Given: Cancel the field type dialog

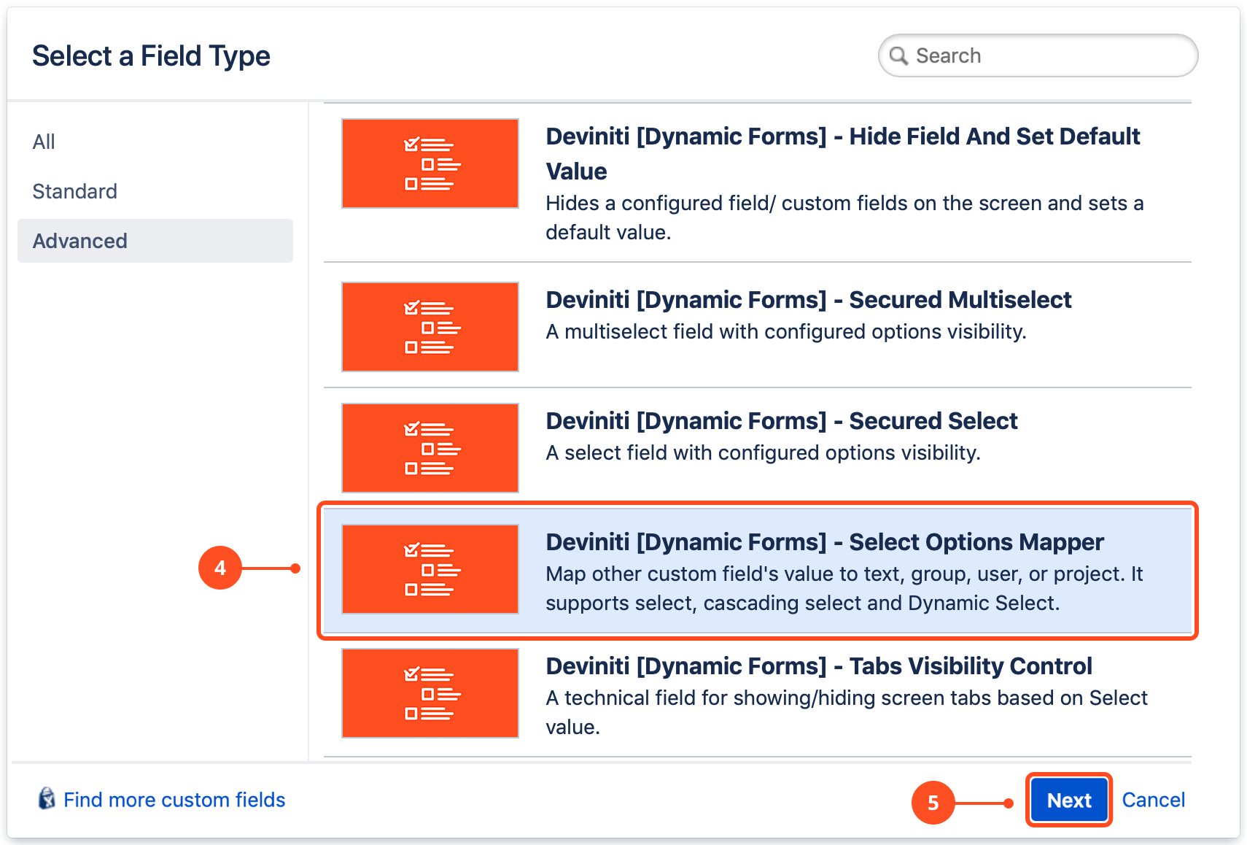Looking at the screenshot, I should click(1153, 800).
